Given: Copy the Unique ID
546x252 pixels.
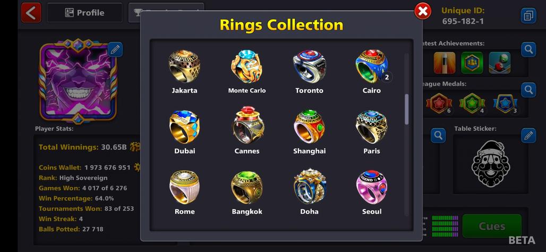Looking at the screenshot, I should coord(528,16).
